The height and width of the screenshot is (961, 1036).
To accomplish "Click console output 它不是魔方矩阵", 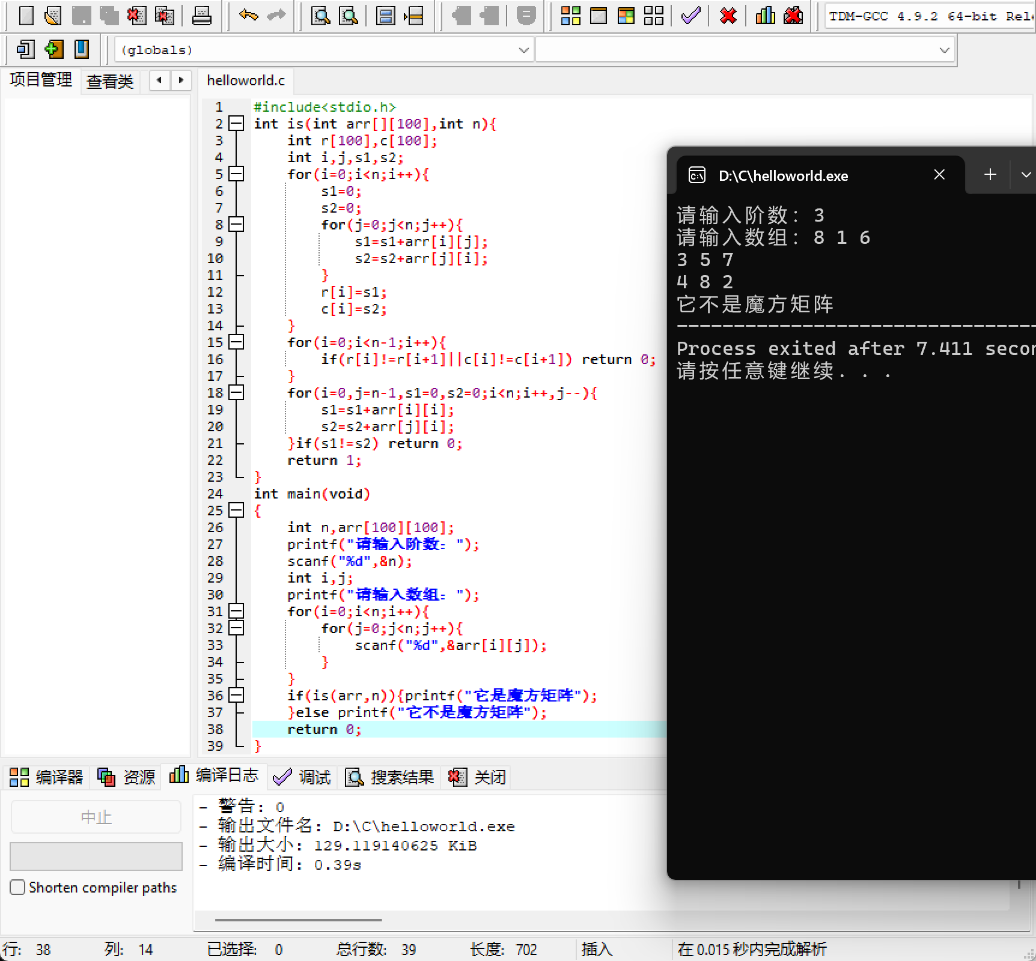I will [x=755, y=305].
